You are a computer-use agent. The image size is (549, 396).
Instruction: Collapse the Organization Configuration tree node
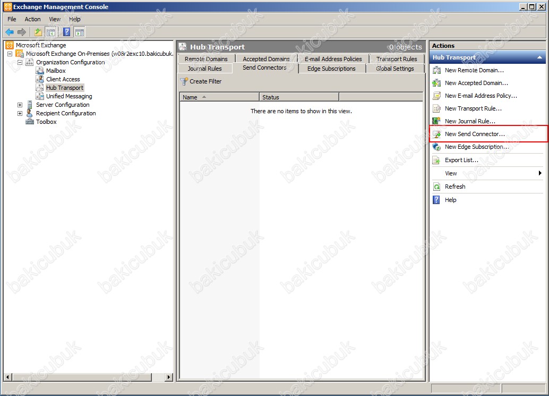[x=20, y=62]
